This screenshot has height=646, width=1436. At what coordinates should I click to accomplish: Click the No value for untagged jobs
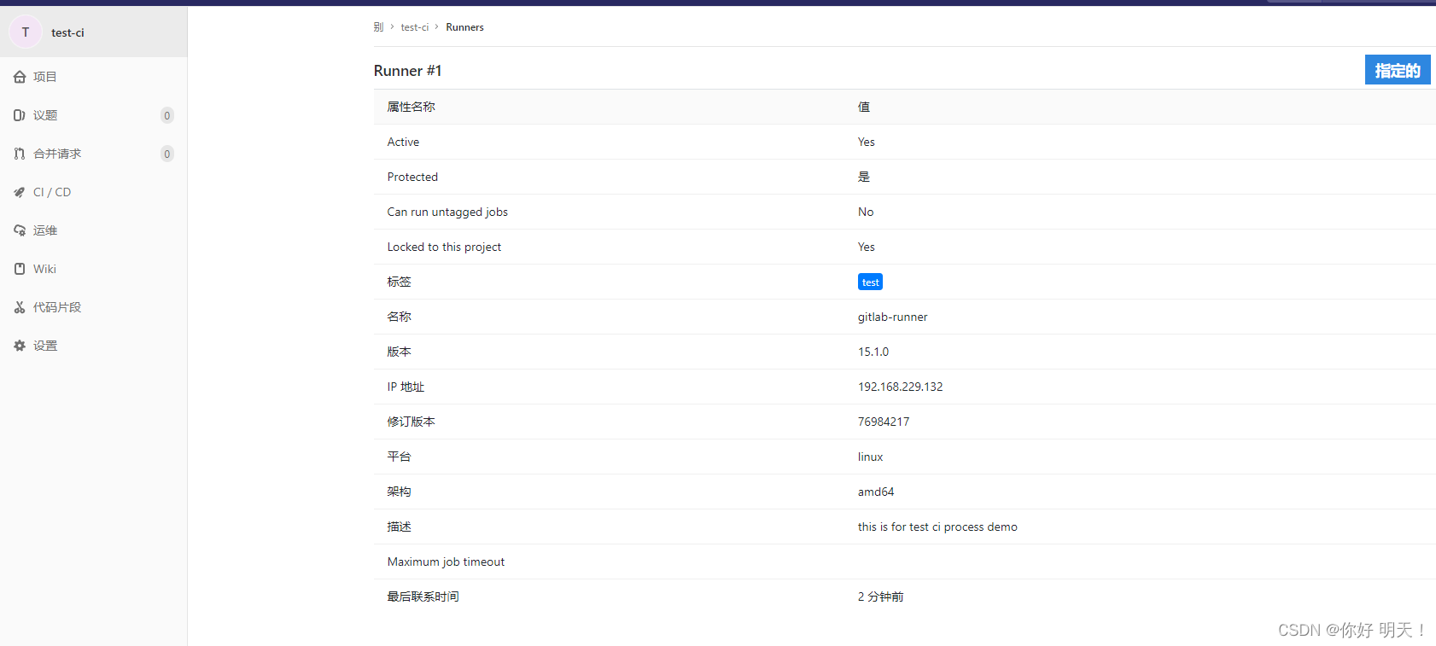click(866, 212)
